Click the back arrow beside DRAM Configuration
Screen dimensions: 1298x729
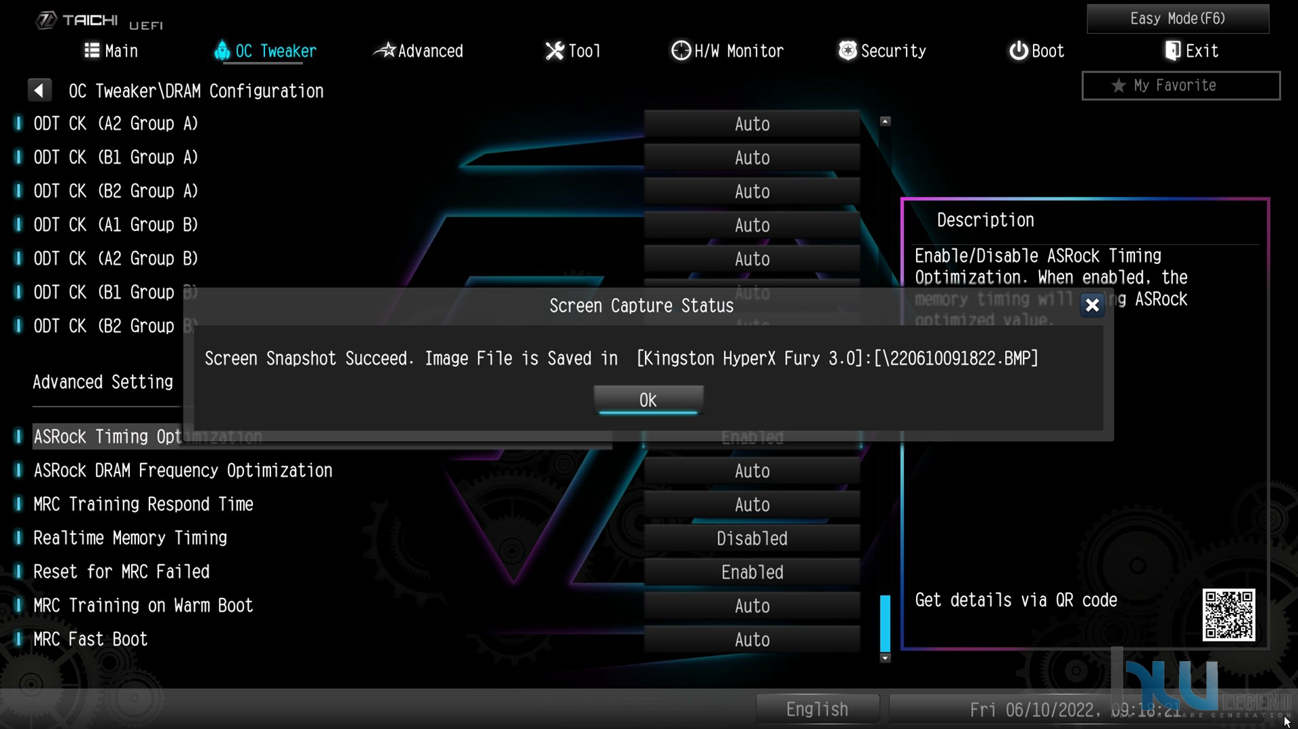[x=39, y=90]
